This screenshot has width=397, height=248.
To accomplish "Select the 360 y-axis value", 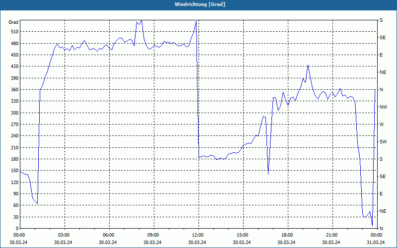I will coord(15,90).
